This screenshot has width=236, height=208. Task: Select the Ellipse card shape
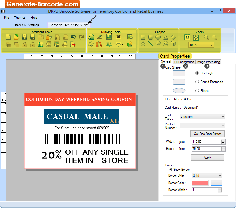pyautogui.click(x=197, y=91)
